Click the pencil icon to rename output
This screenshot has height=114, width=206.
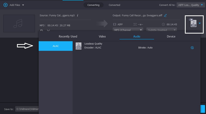point(166,15)
